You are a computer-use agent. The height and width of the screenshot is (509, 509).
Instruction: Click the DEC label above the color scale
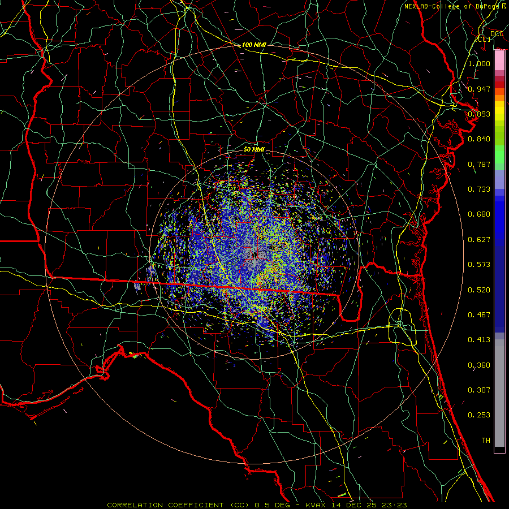point(497,34)
